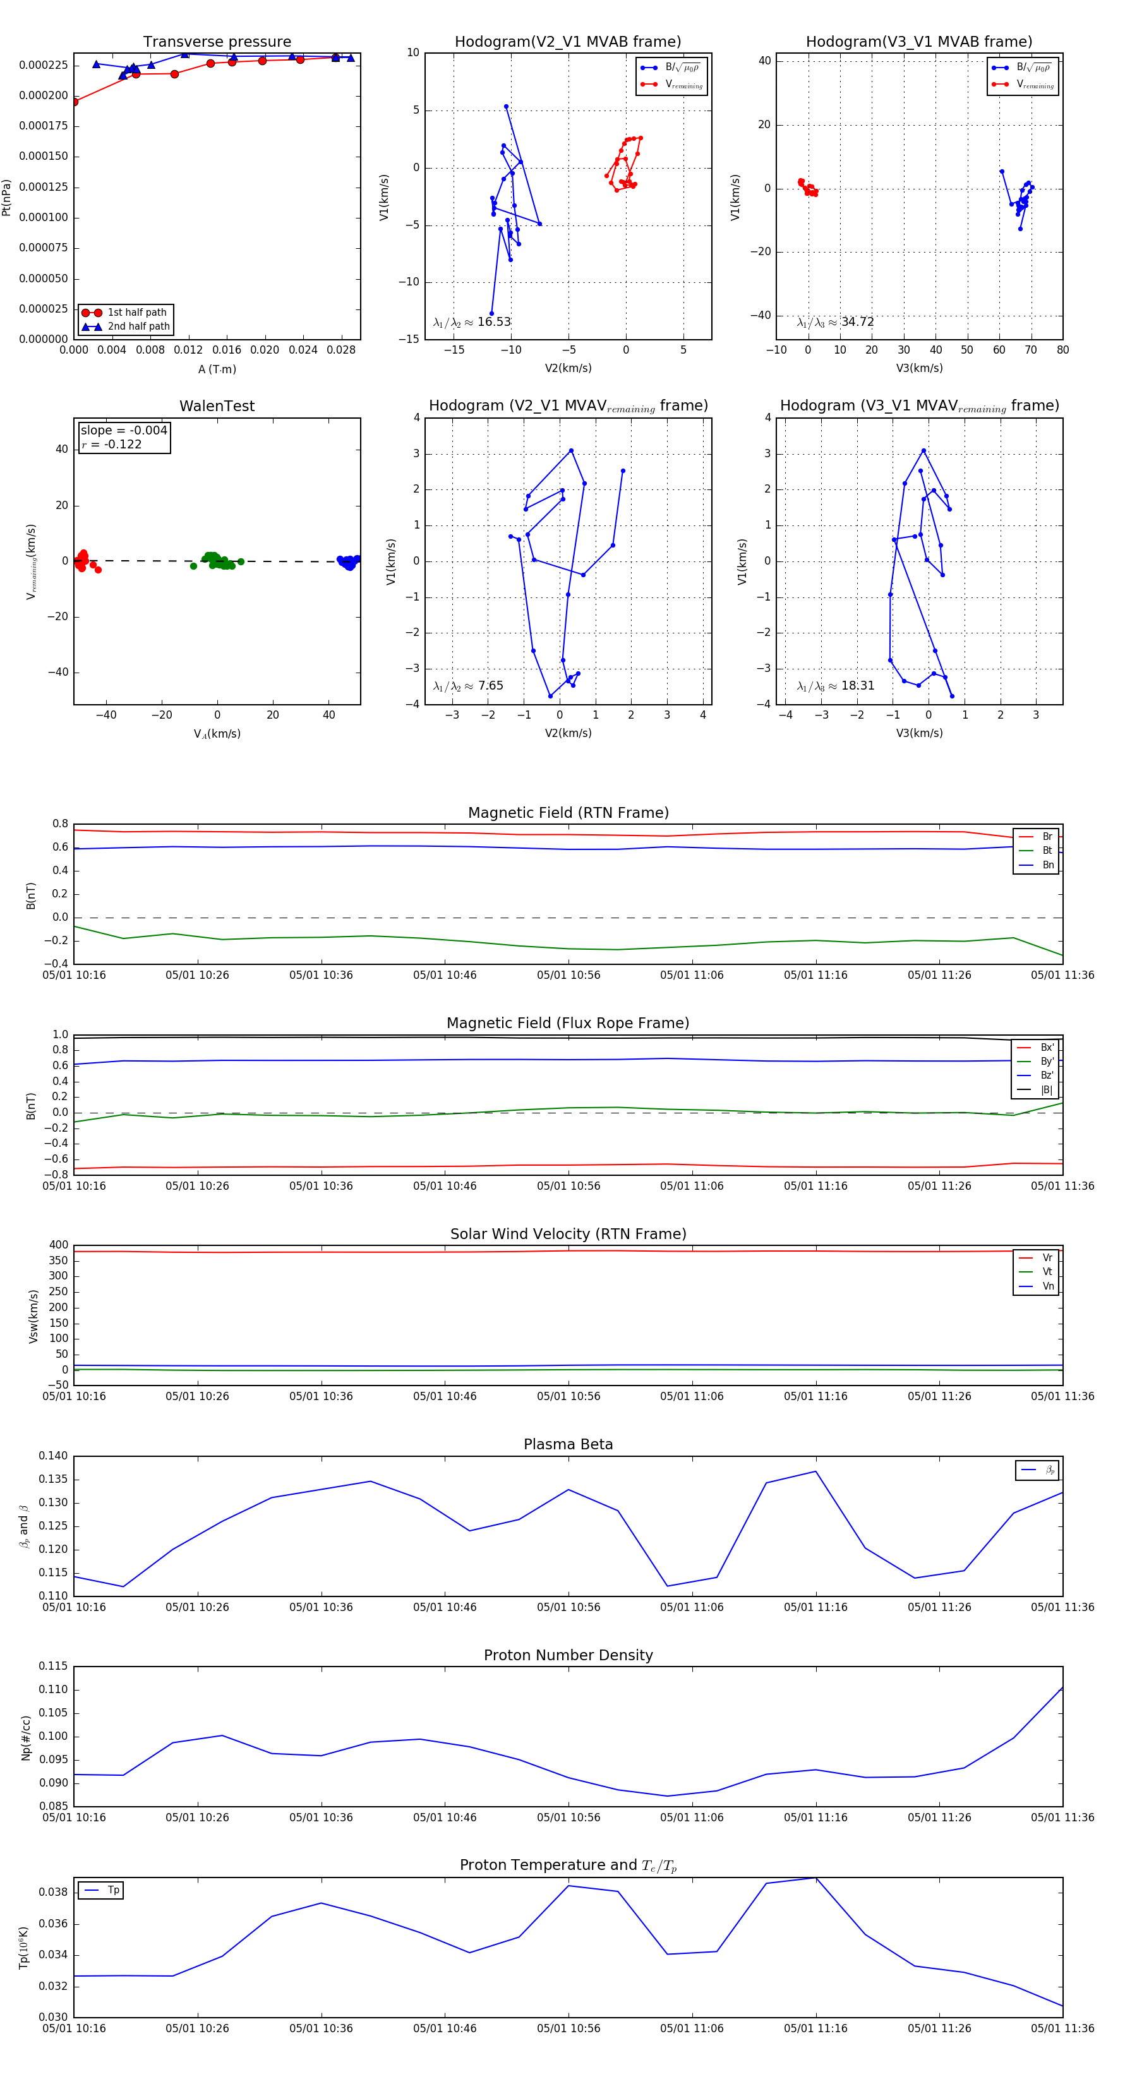The height and width of the screenshot is (2084, 1137).
Task: Click "05/01 10:56" tick under Proton Temperature plot
Action: pyautogui.click(x=568, y=2028)
